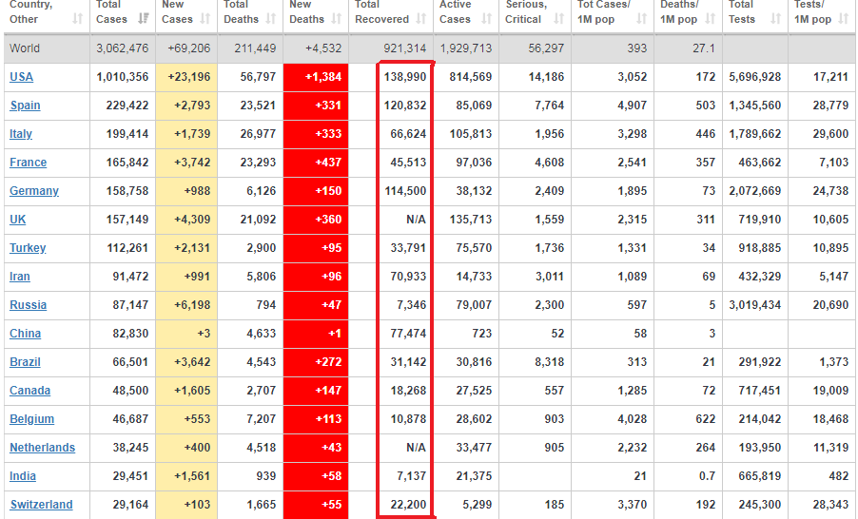This screenshot has height=519, width=858.
Task: Open the Switzerland country link
Action: [41, 504]
